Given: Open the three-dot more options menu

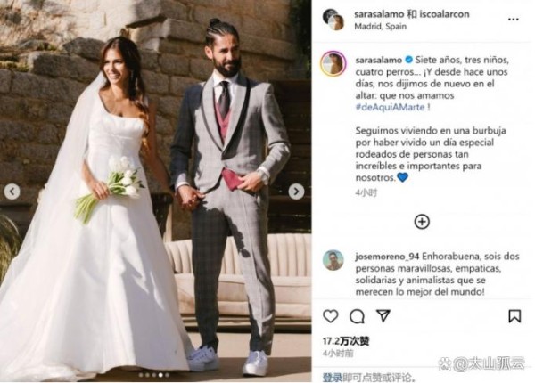Looking at the screenshot, I should [514, 20].
